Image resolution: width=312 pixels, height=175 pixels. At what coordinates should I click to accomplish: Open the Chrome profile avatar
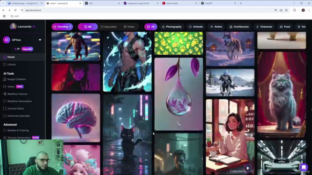303,10
